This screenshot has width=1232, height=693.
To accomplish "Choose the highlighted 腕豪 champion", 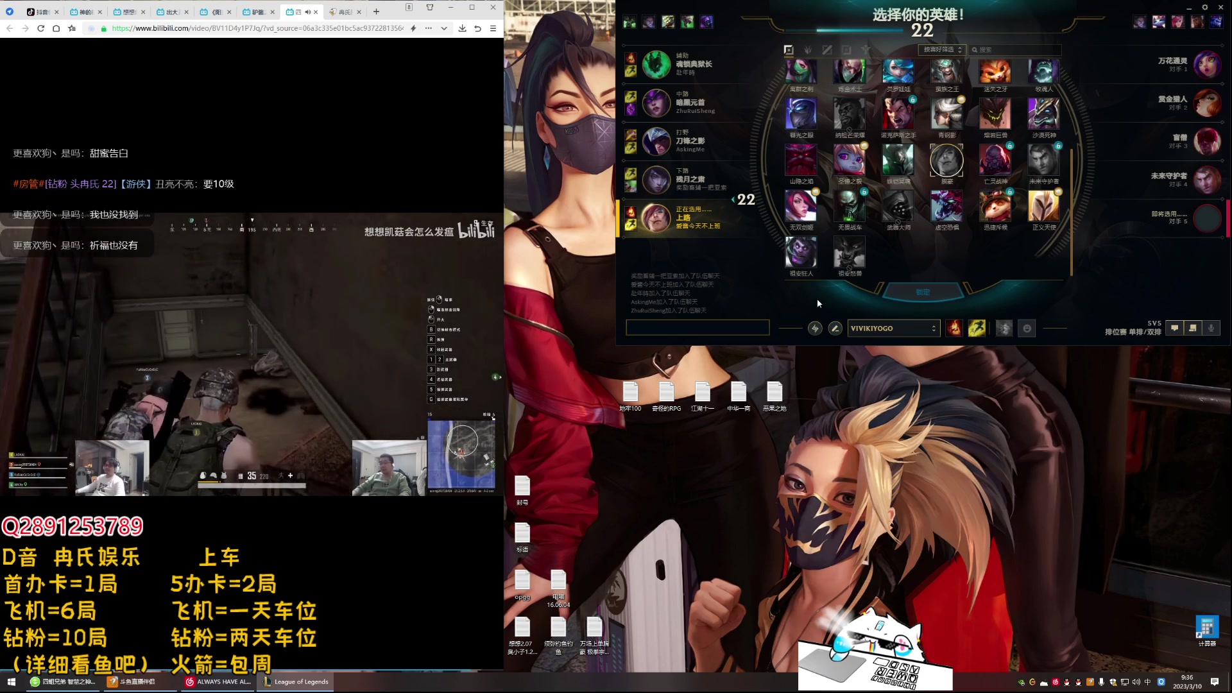I will (x=946, y=160).
